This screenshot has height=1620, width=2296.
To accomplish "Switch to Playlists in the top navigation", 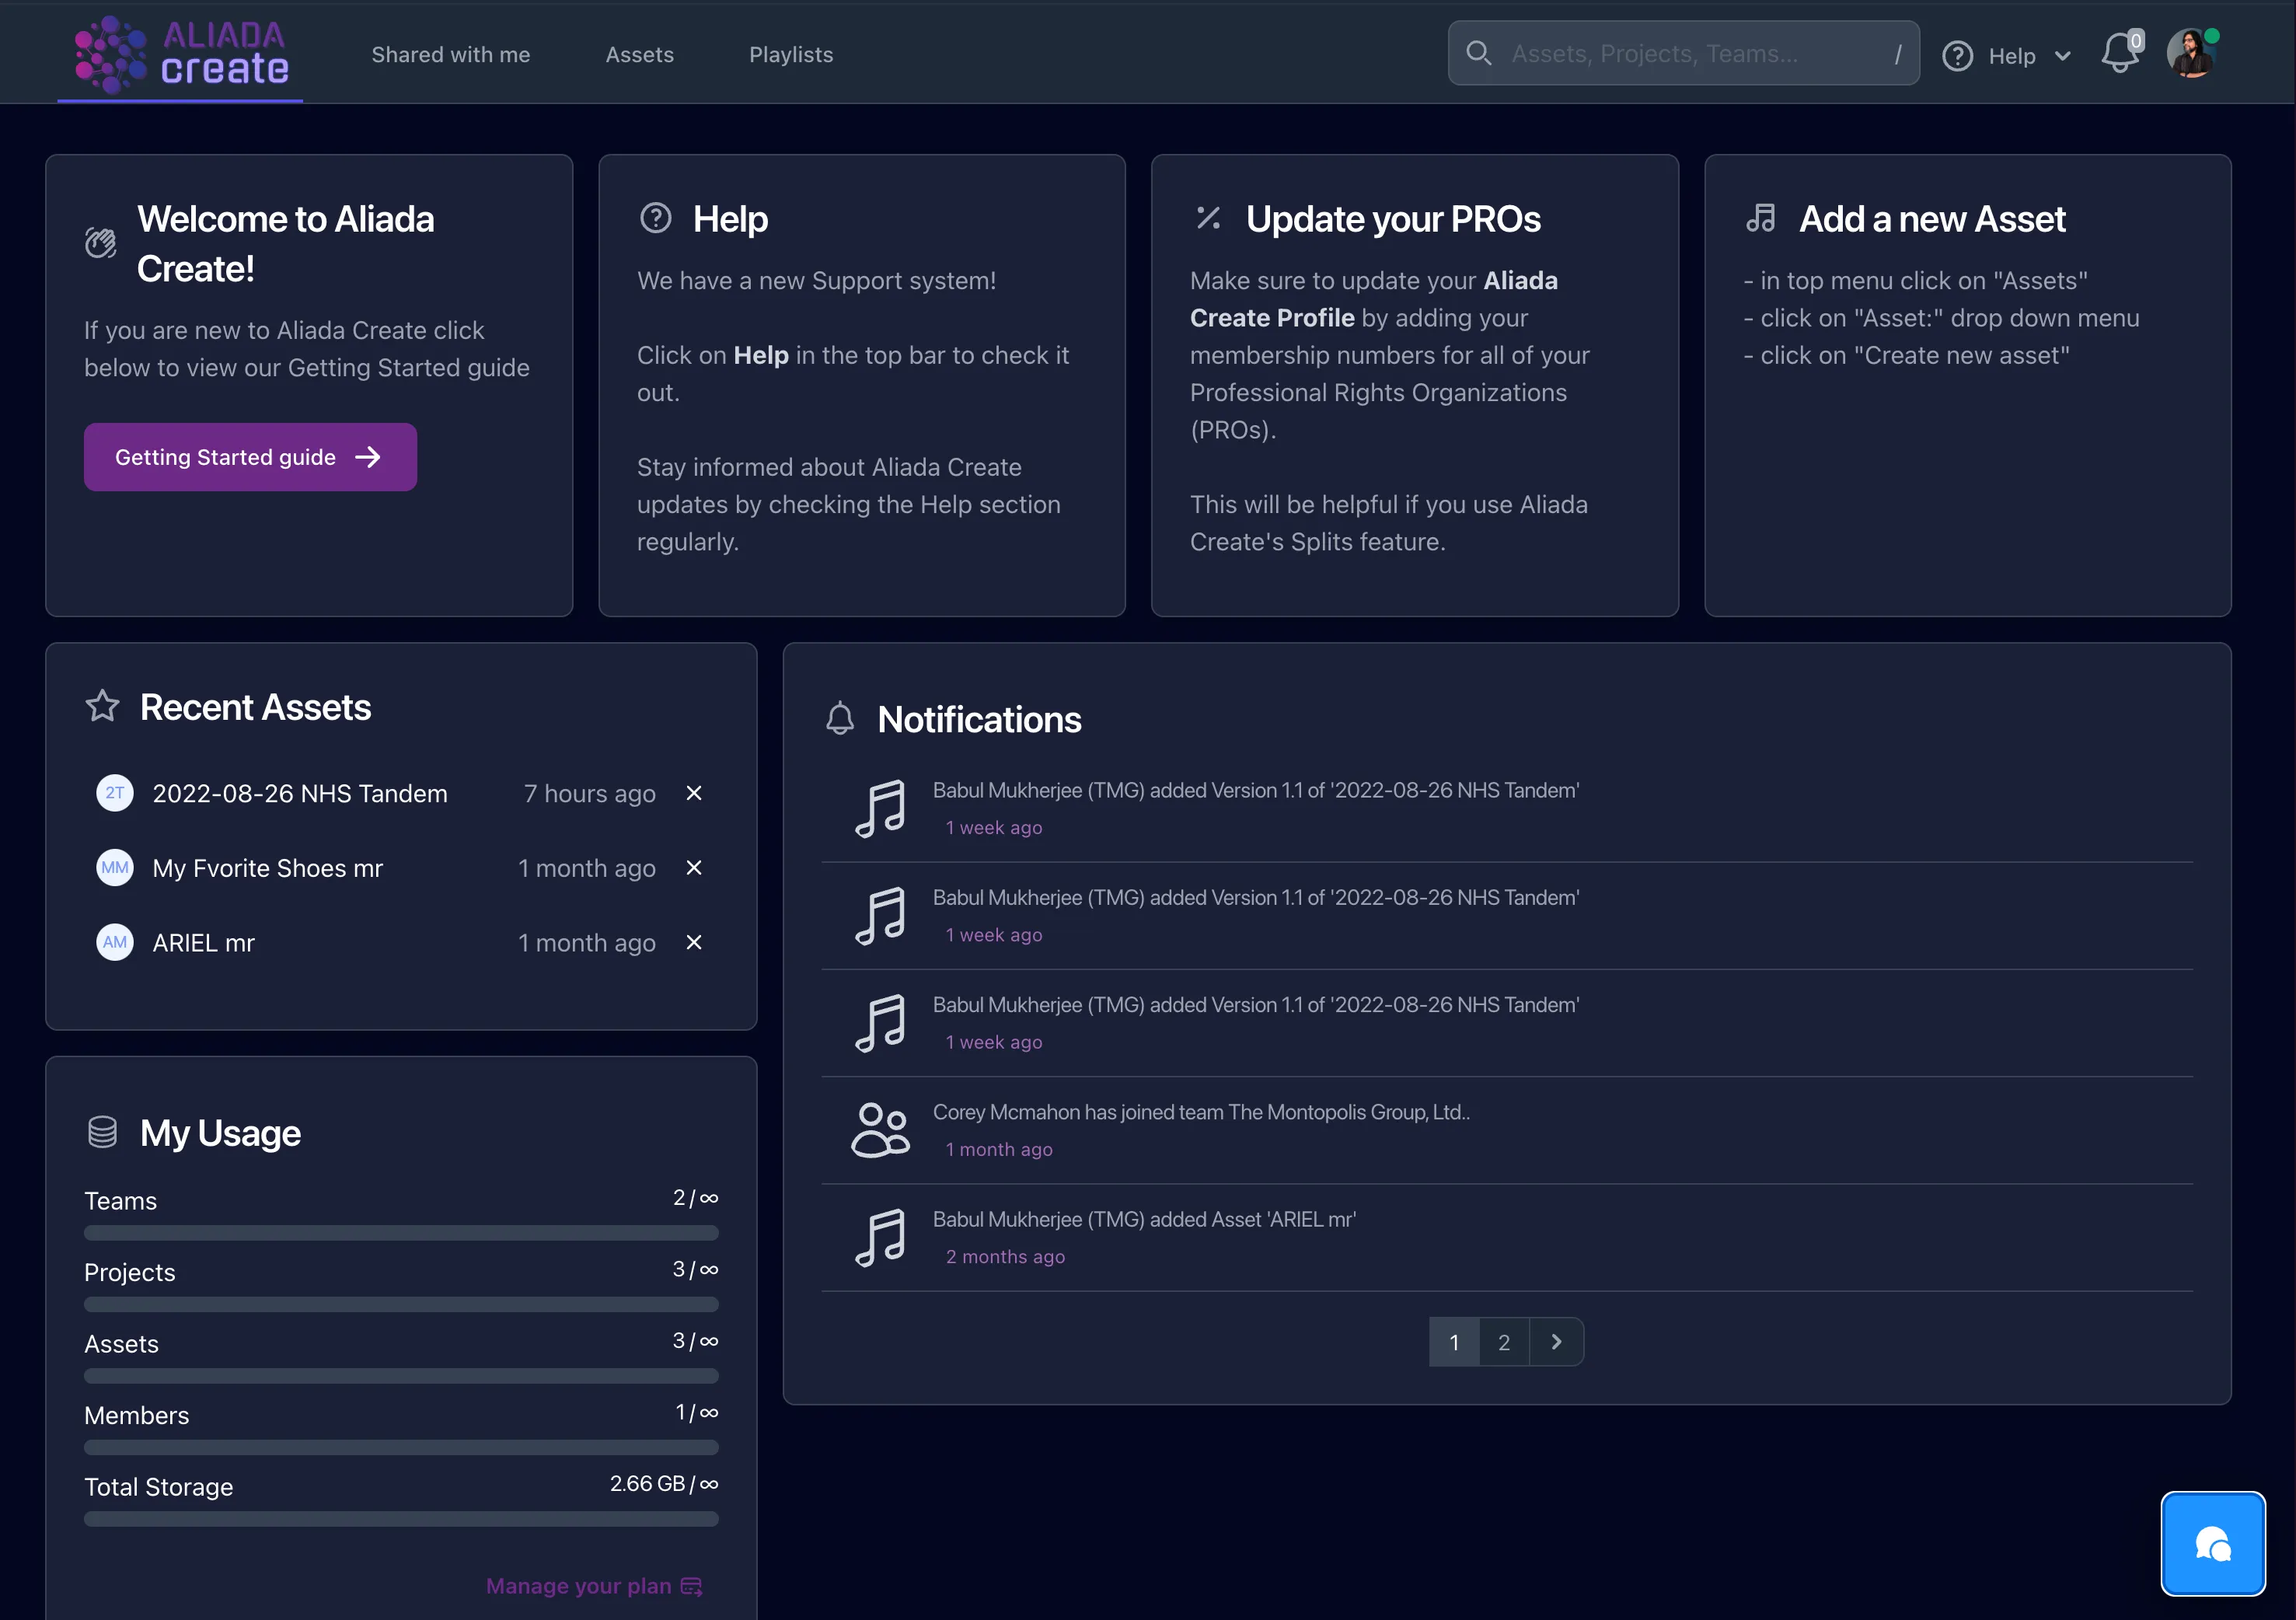I will click(791, 55).
